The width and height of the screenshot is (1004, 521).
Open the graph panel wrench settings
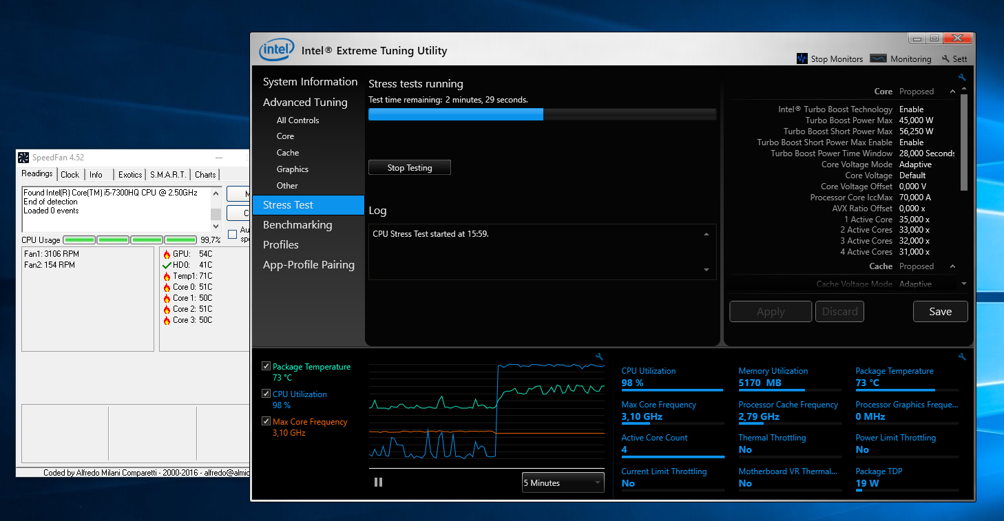point(599,357)
